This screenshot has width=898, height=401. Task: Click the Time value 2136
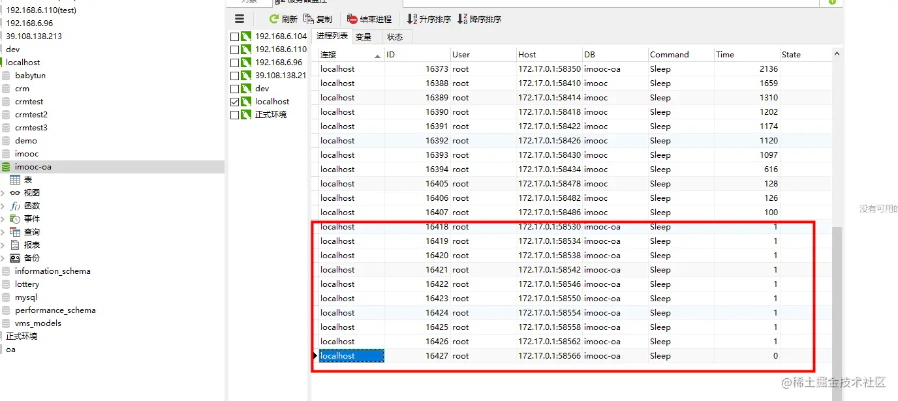tap(769, 69)
